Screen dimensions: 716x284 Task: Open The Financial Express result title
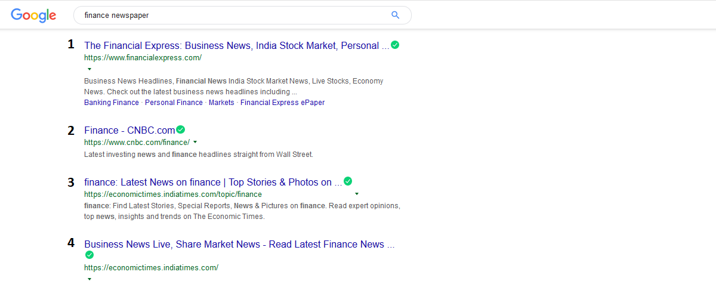237,45
